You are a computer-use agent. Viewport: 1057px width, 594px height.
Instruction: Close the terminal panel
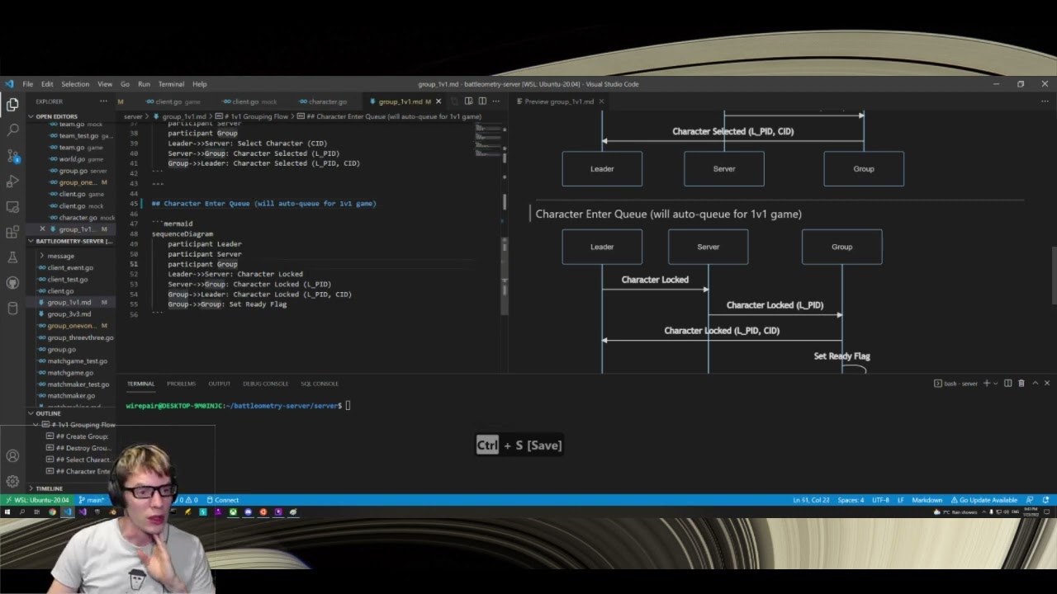(1047, 384)
